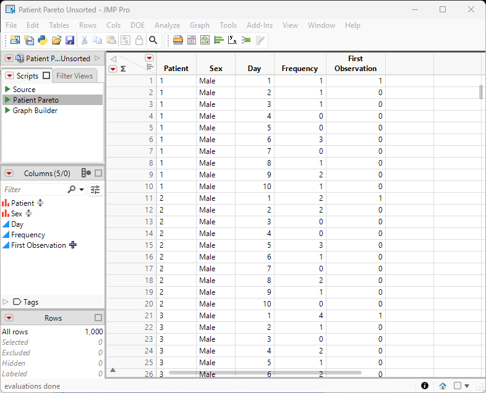Expand the Tags section
486x393 pixels.
pyautogui.click(x=6, y=302)
